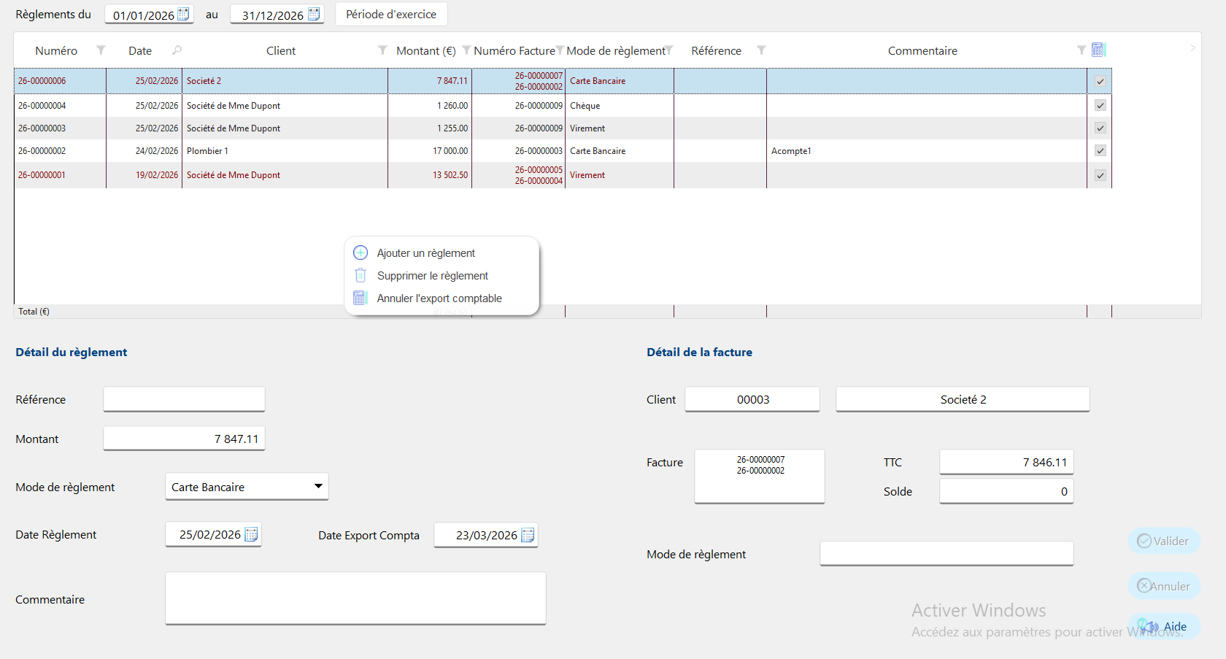The image size is (1226, 659).
Task: Toggle checkbox on row 26-00000006
Action: pos(1100,81)
